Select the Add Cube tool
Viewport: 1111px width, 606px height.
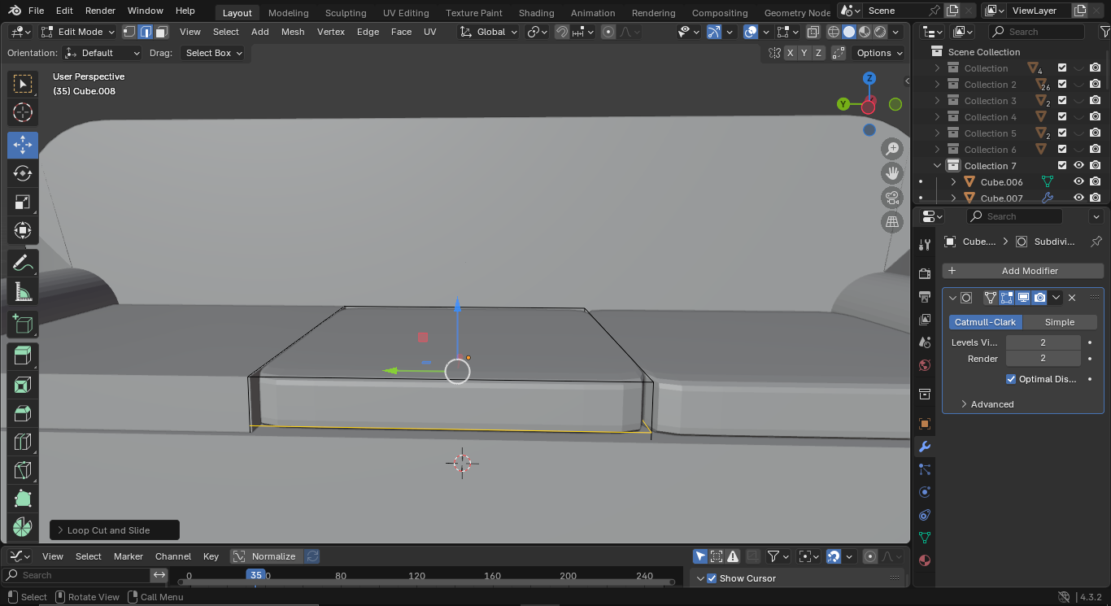click(x=23, y=324)
